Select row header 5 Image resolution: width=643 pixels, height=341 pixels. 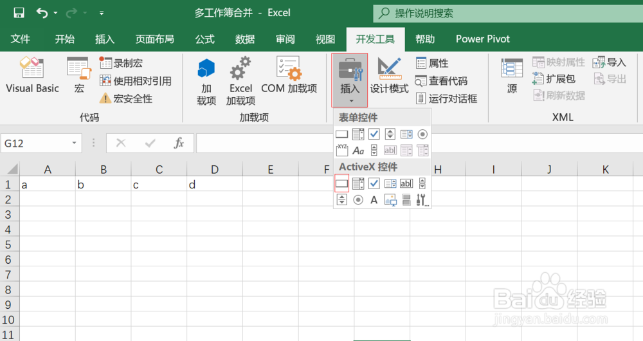tap(10, 244)
